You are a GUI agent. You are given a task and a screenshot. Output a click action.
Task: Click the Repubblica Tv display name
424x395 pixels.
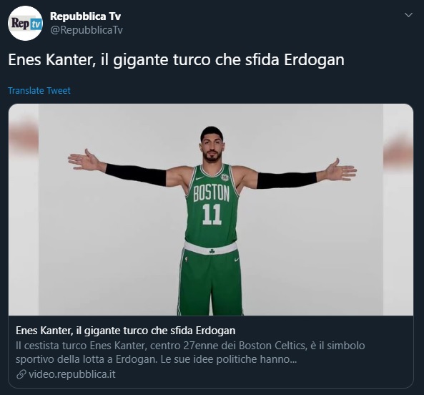(x=86, y=16)
